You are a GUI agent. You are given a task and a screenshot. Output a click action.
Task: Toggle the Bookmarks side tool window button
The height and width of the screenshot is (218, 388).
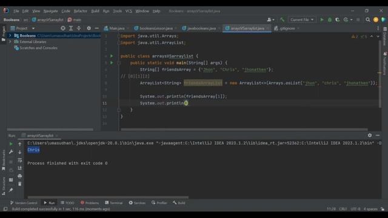4,160
